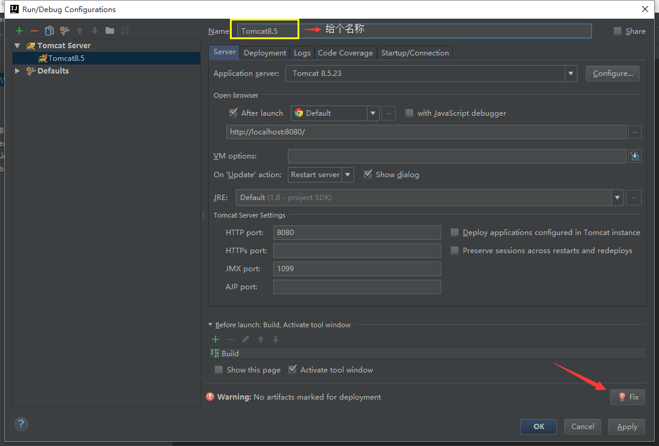
Task: Expand the VM options editor
Action: point(635,156)
